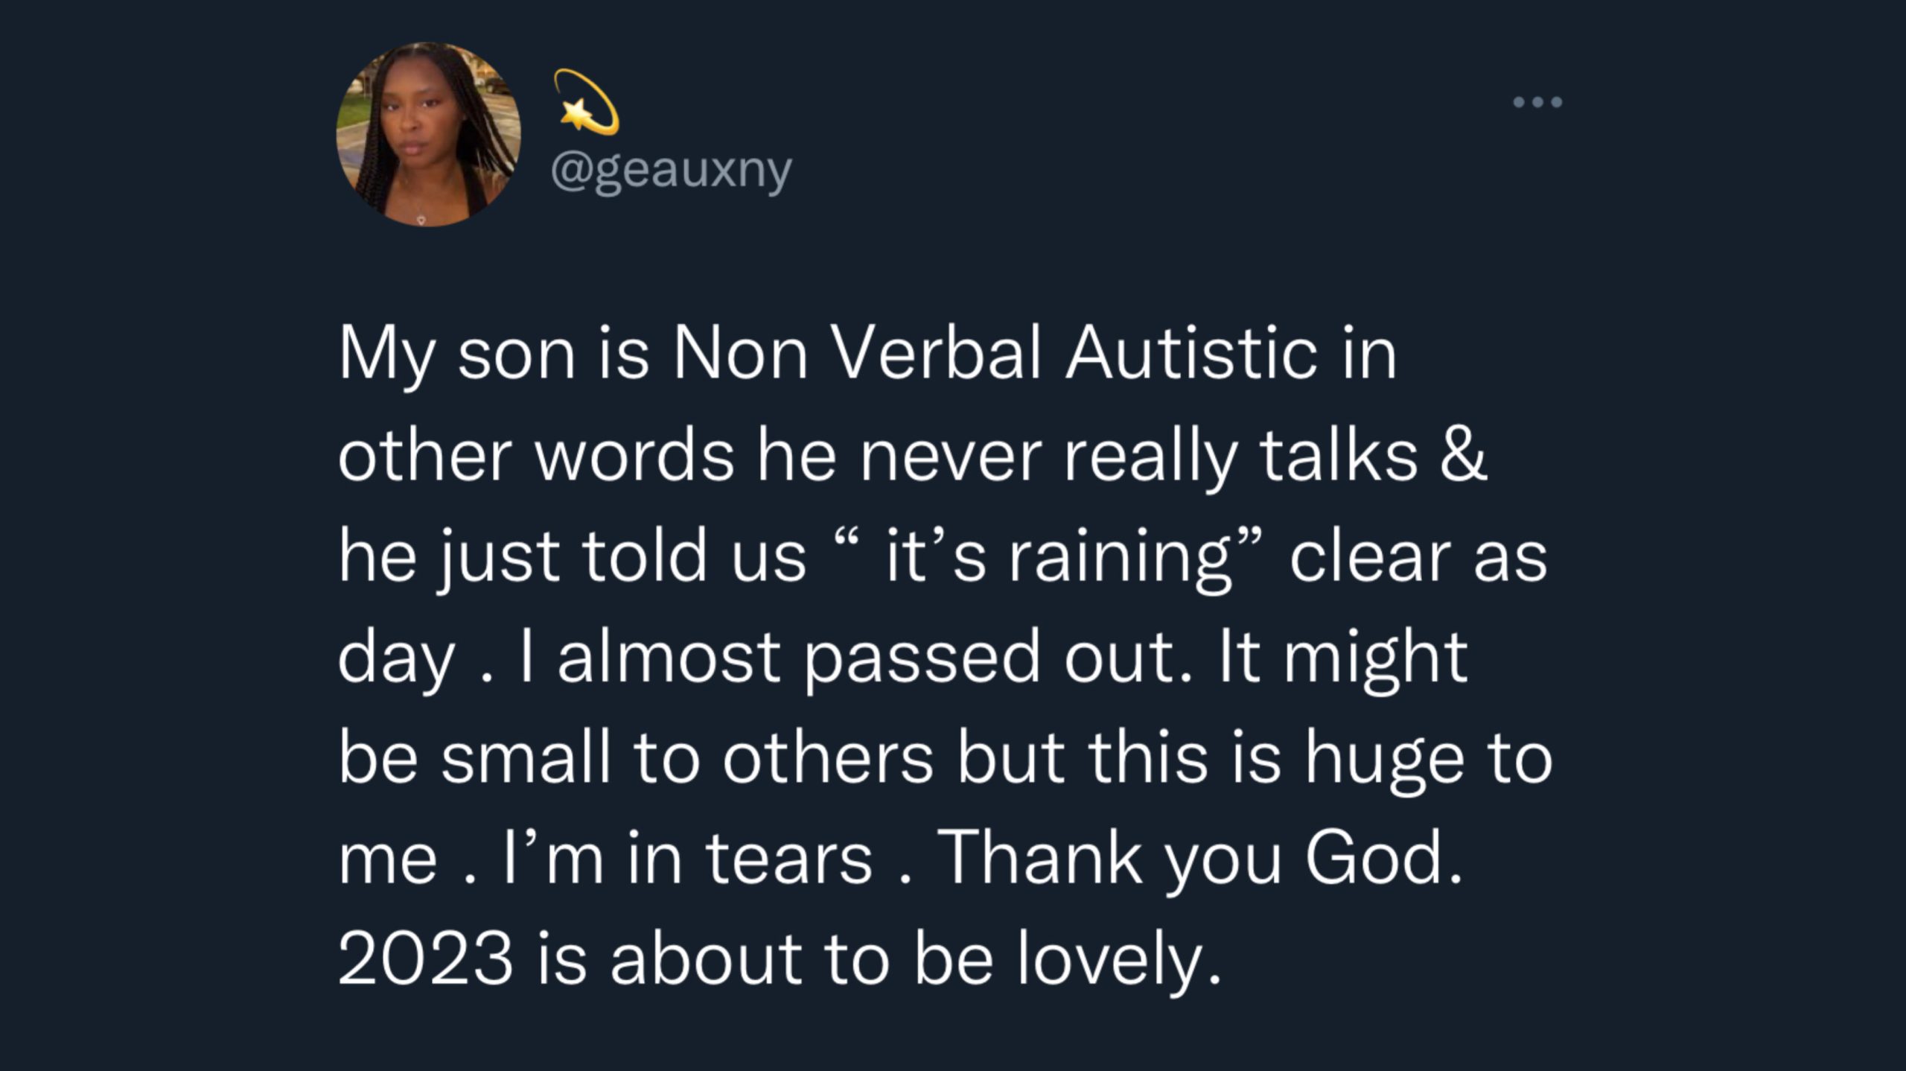This screenshot has width=1906, height=1071.
Task: Click the words "clear as" in third line
Action: pos(1418,559)
